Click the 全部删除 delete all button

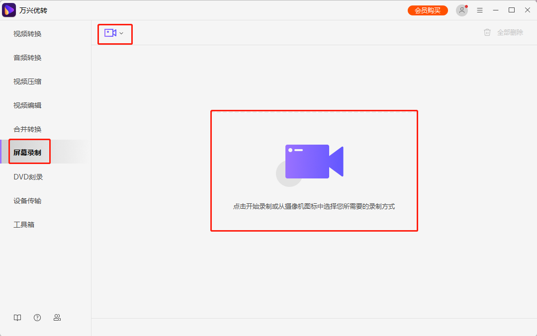[x=510, y=32]
